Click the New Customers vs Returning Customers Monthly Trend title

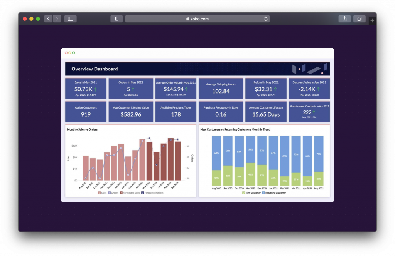pos(235,129)
